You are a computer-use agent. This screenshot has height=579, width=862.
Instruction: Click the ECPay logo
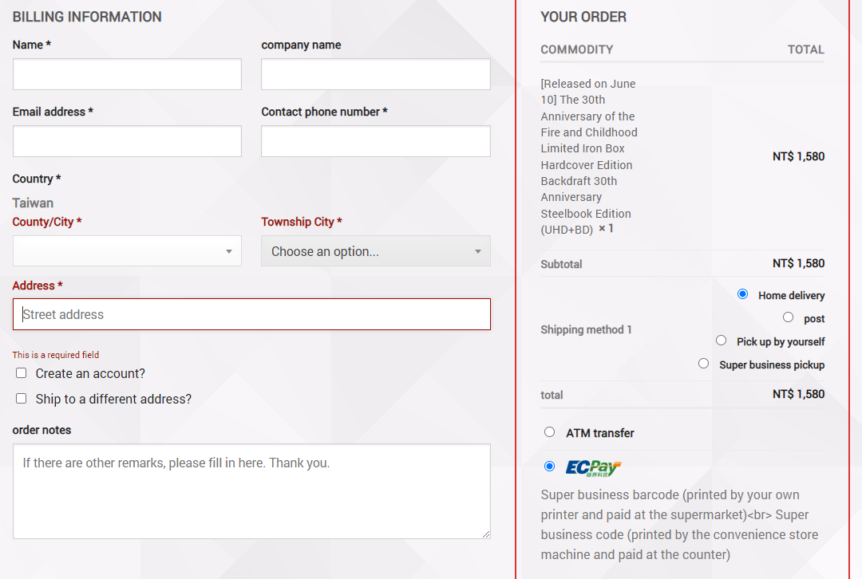click(593, 467)
